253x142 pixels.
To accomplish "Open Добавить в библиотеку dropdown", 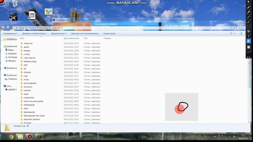I will click(x=34, y=34).
